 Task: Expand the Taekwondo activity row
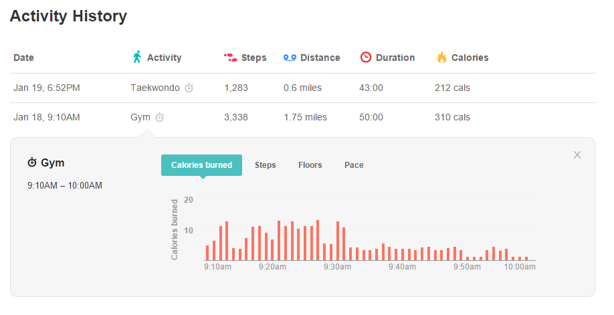(x=155, y=88)
